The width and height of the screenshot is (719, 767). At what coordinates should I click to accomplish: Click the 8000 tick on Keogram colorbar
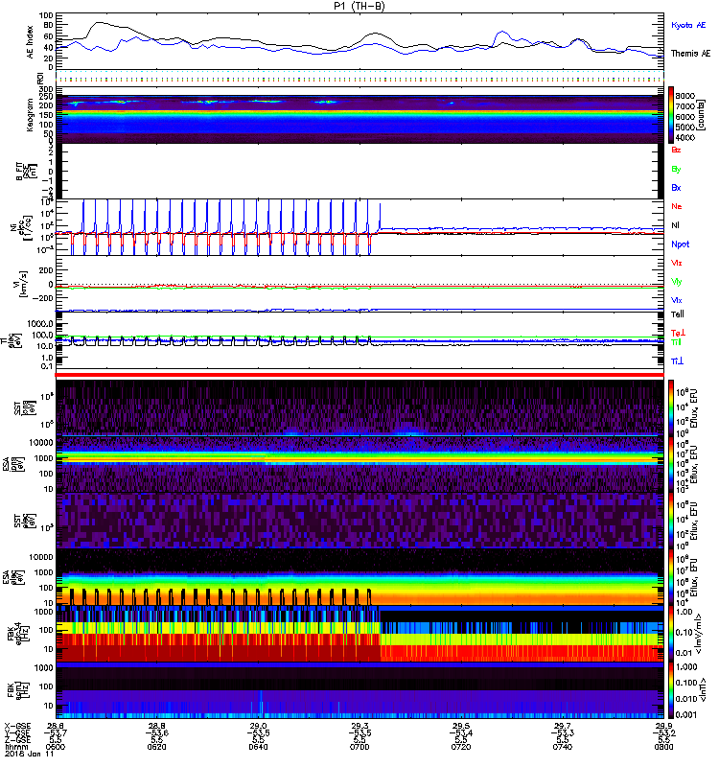[685, 97]
